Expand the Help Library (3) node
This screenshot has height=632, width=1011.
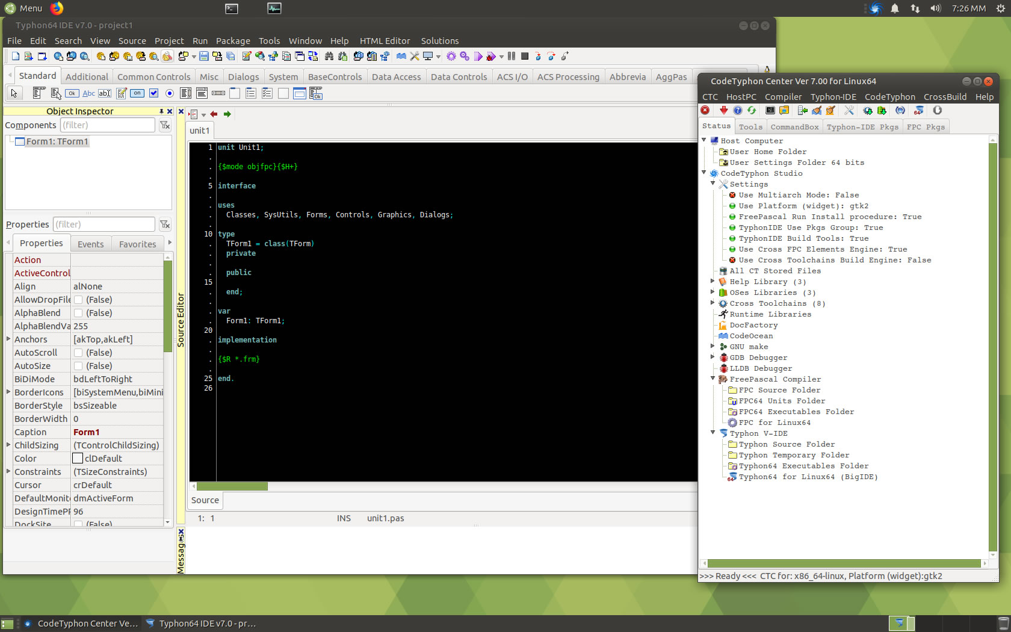coord(713,281)
